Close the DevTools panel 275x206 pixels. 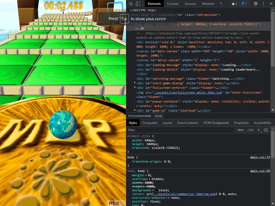pos(271,3)
